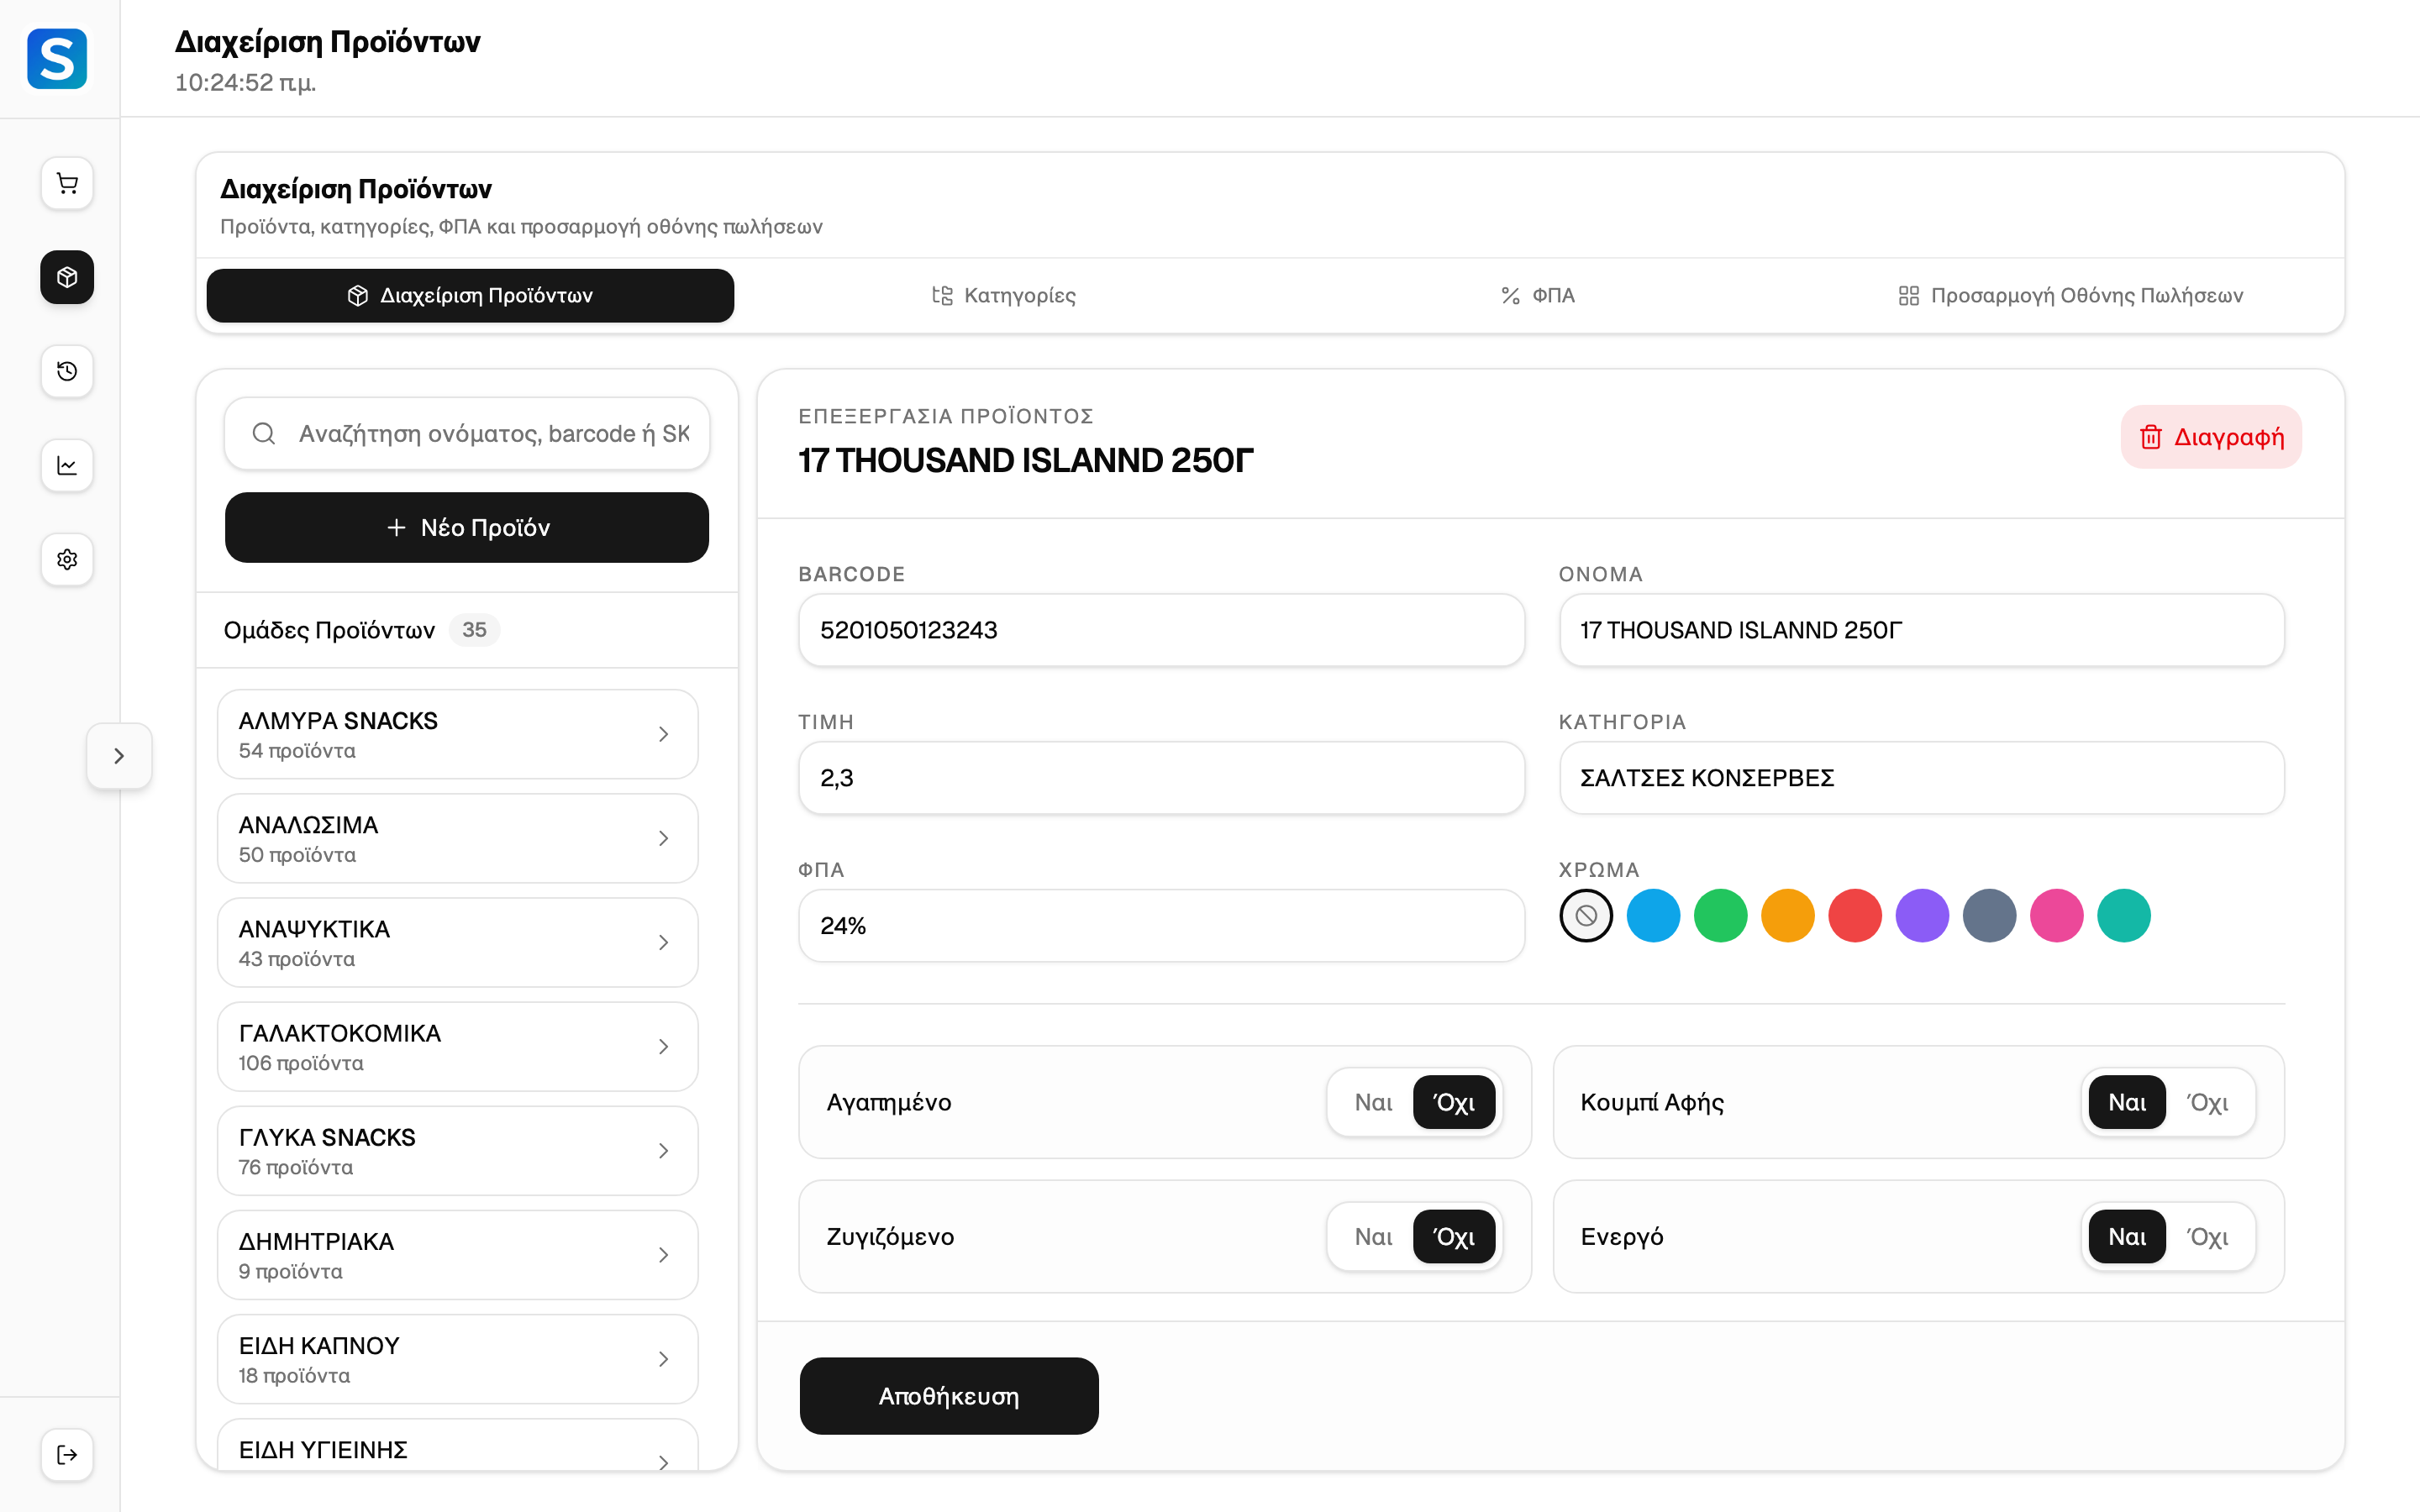Open the shopping cart sales screen

[67, 183]
